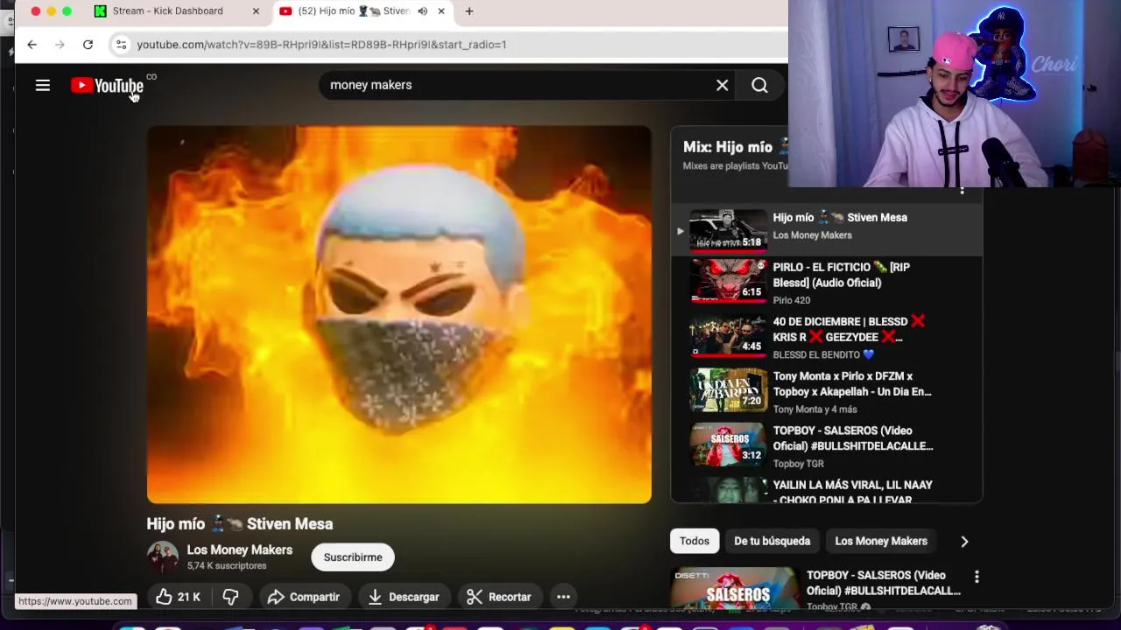
Task: Open site info icon in address bar
Action: click(121, 45)
